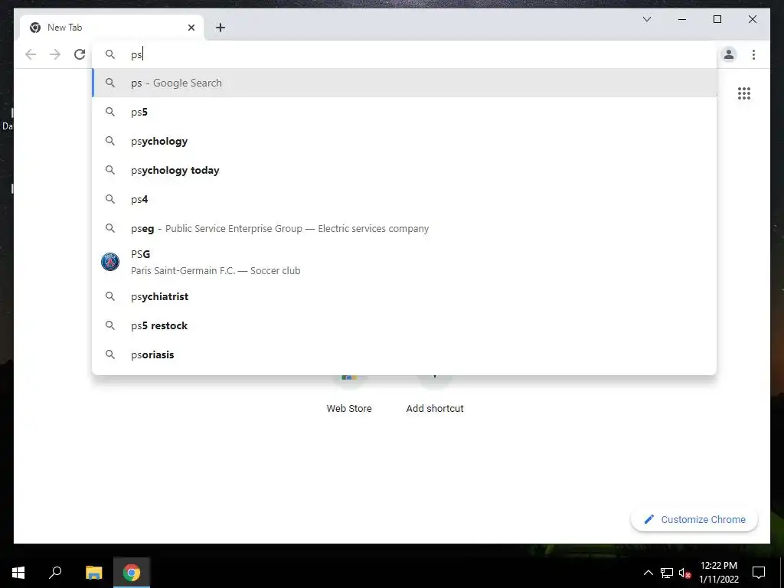This screenshot has width=784, height=588.
Task: Click the Chrome taskbar icon
Action: coord(132,573)
